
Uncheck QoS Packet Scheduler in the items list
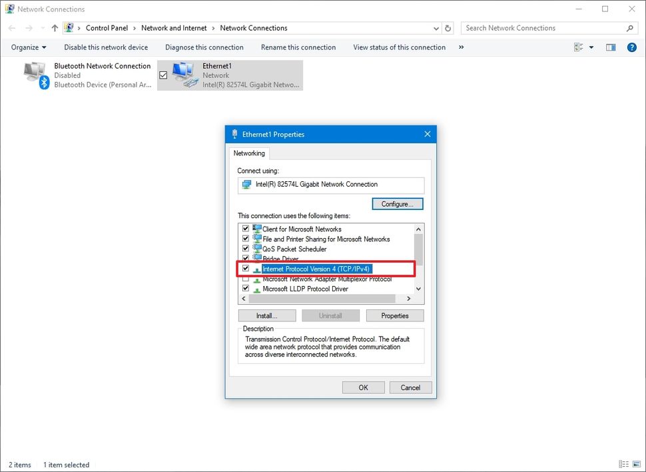point(246,249)
